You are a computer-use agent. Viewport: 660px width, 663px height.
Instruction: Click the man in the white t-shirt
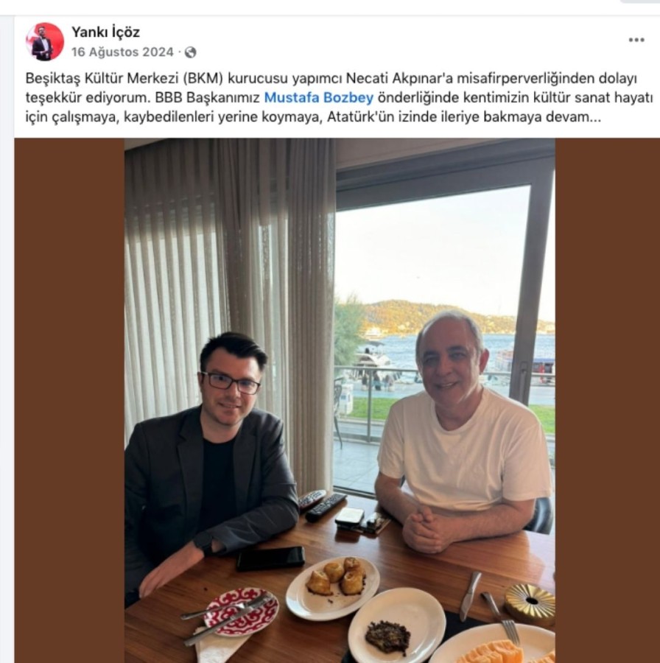pyautogui.click(x=464, y=431)
